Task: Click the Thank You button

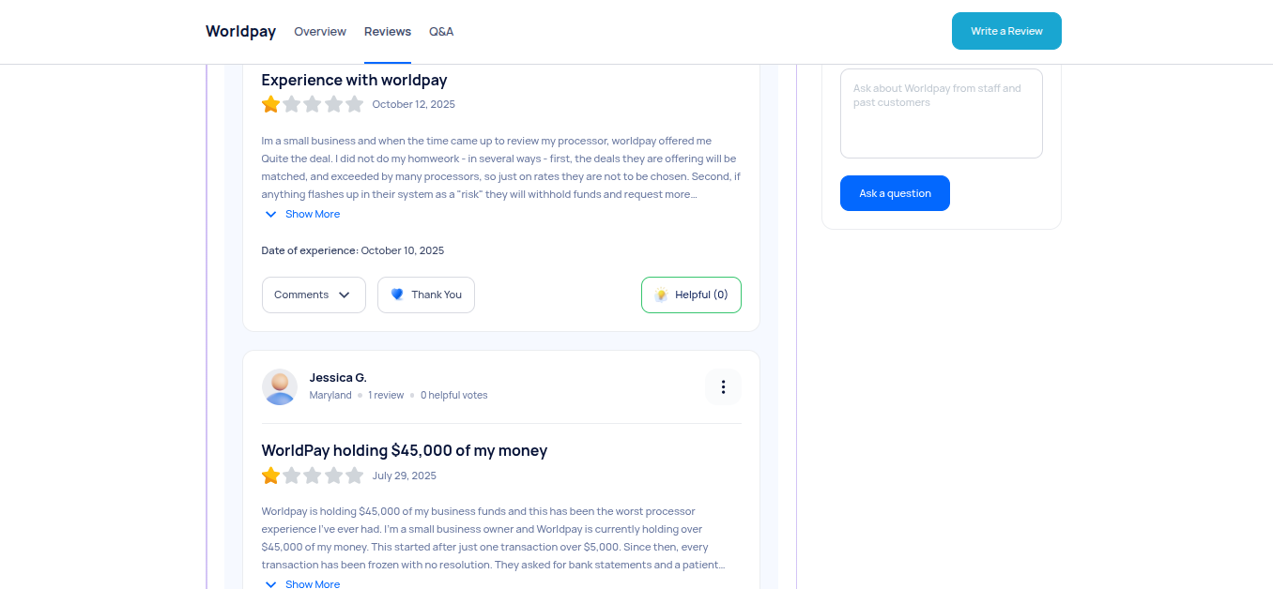Action: pyautogui.click(x=426, y=294)
